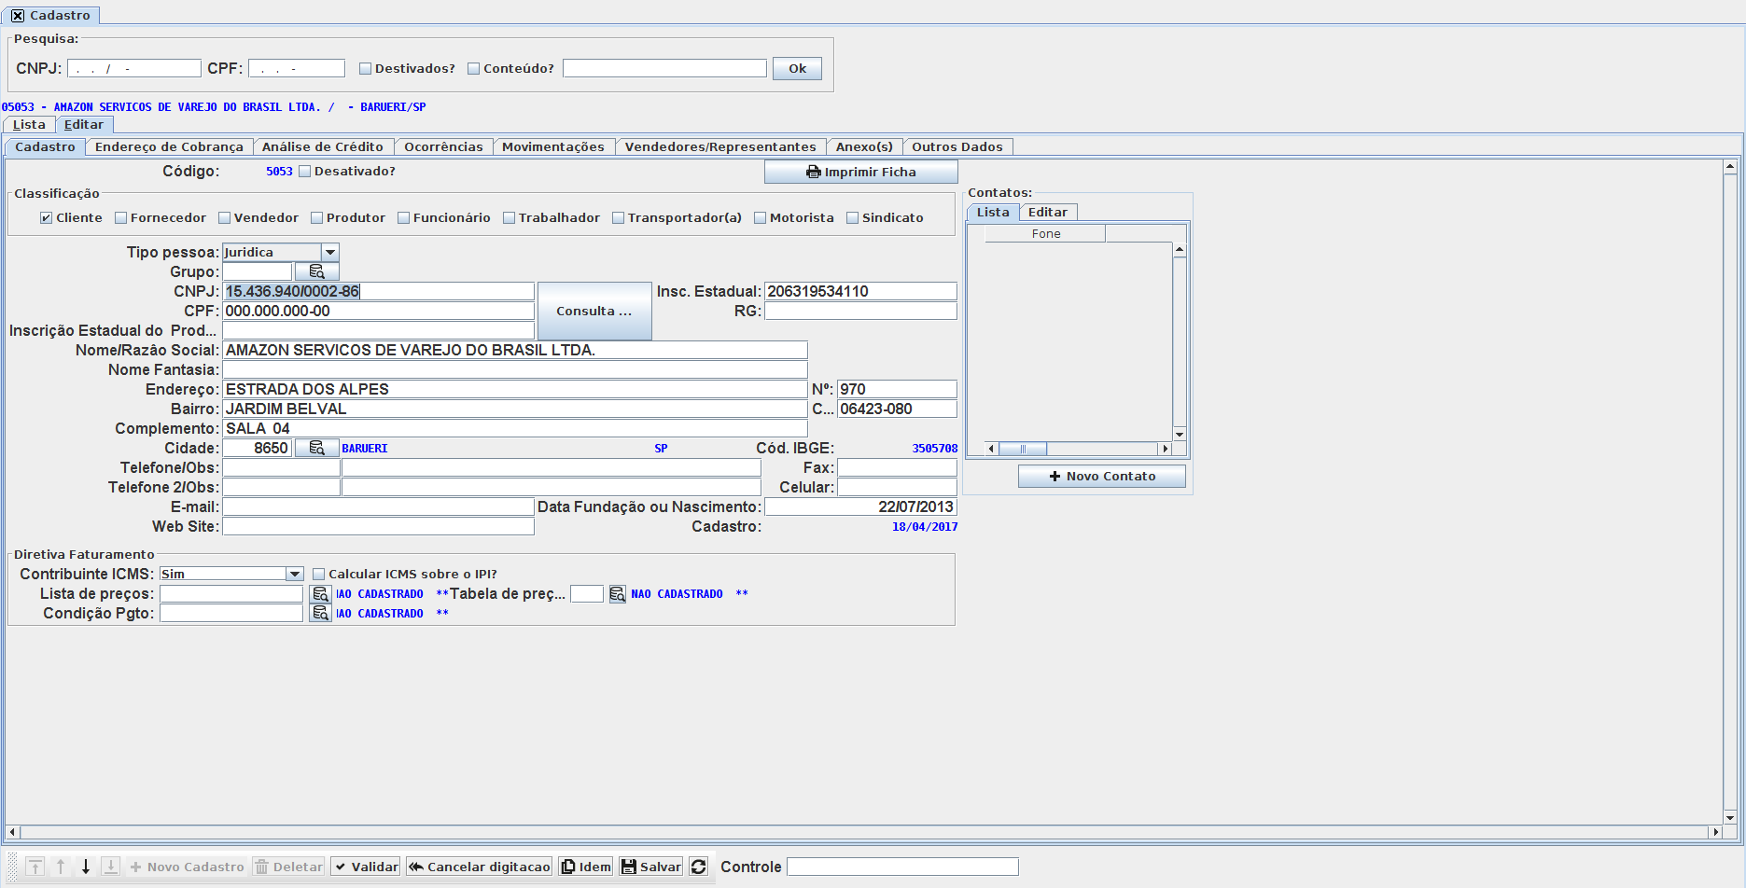
Task: Click the Novo Contato button
Action: coord(1102,476)
